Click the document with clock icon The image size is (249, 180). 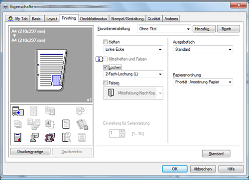click(x=66, y=137)
